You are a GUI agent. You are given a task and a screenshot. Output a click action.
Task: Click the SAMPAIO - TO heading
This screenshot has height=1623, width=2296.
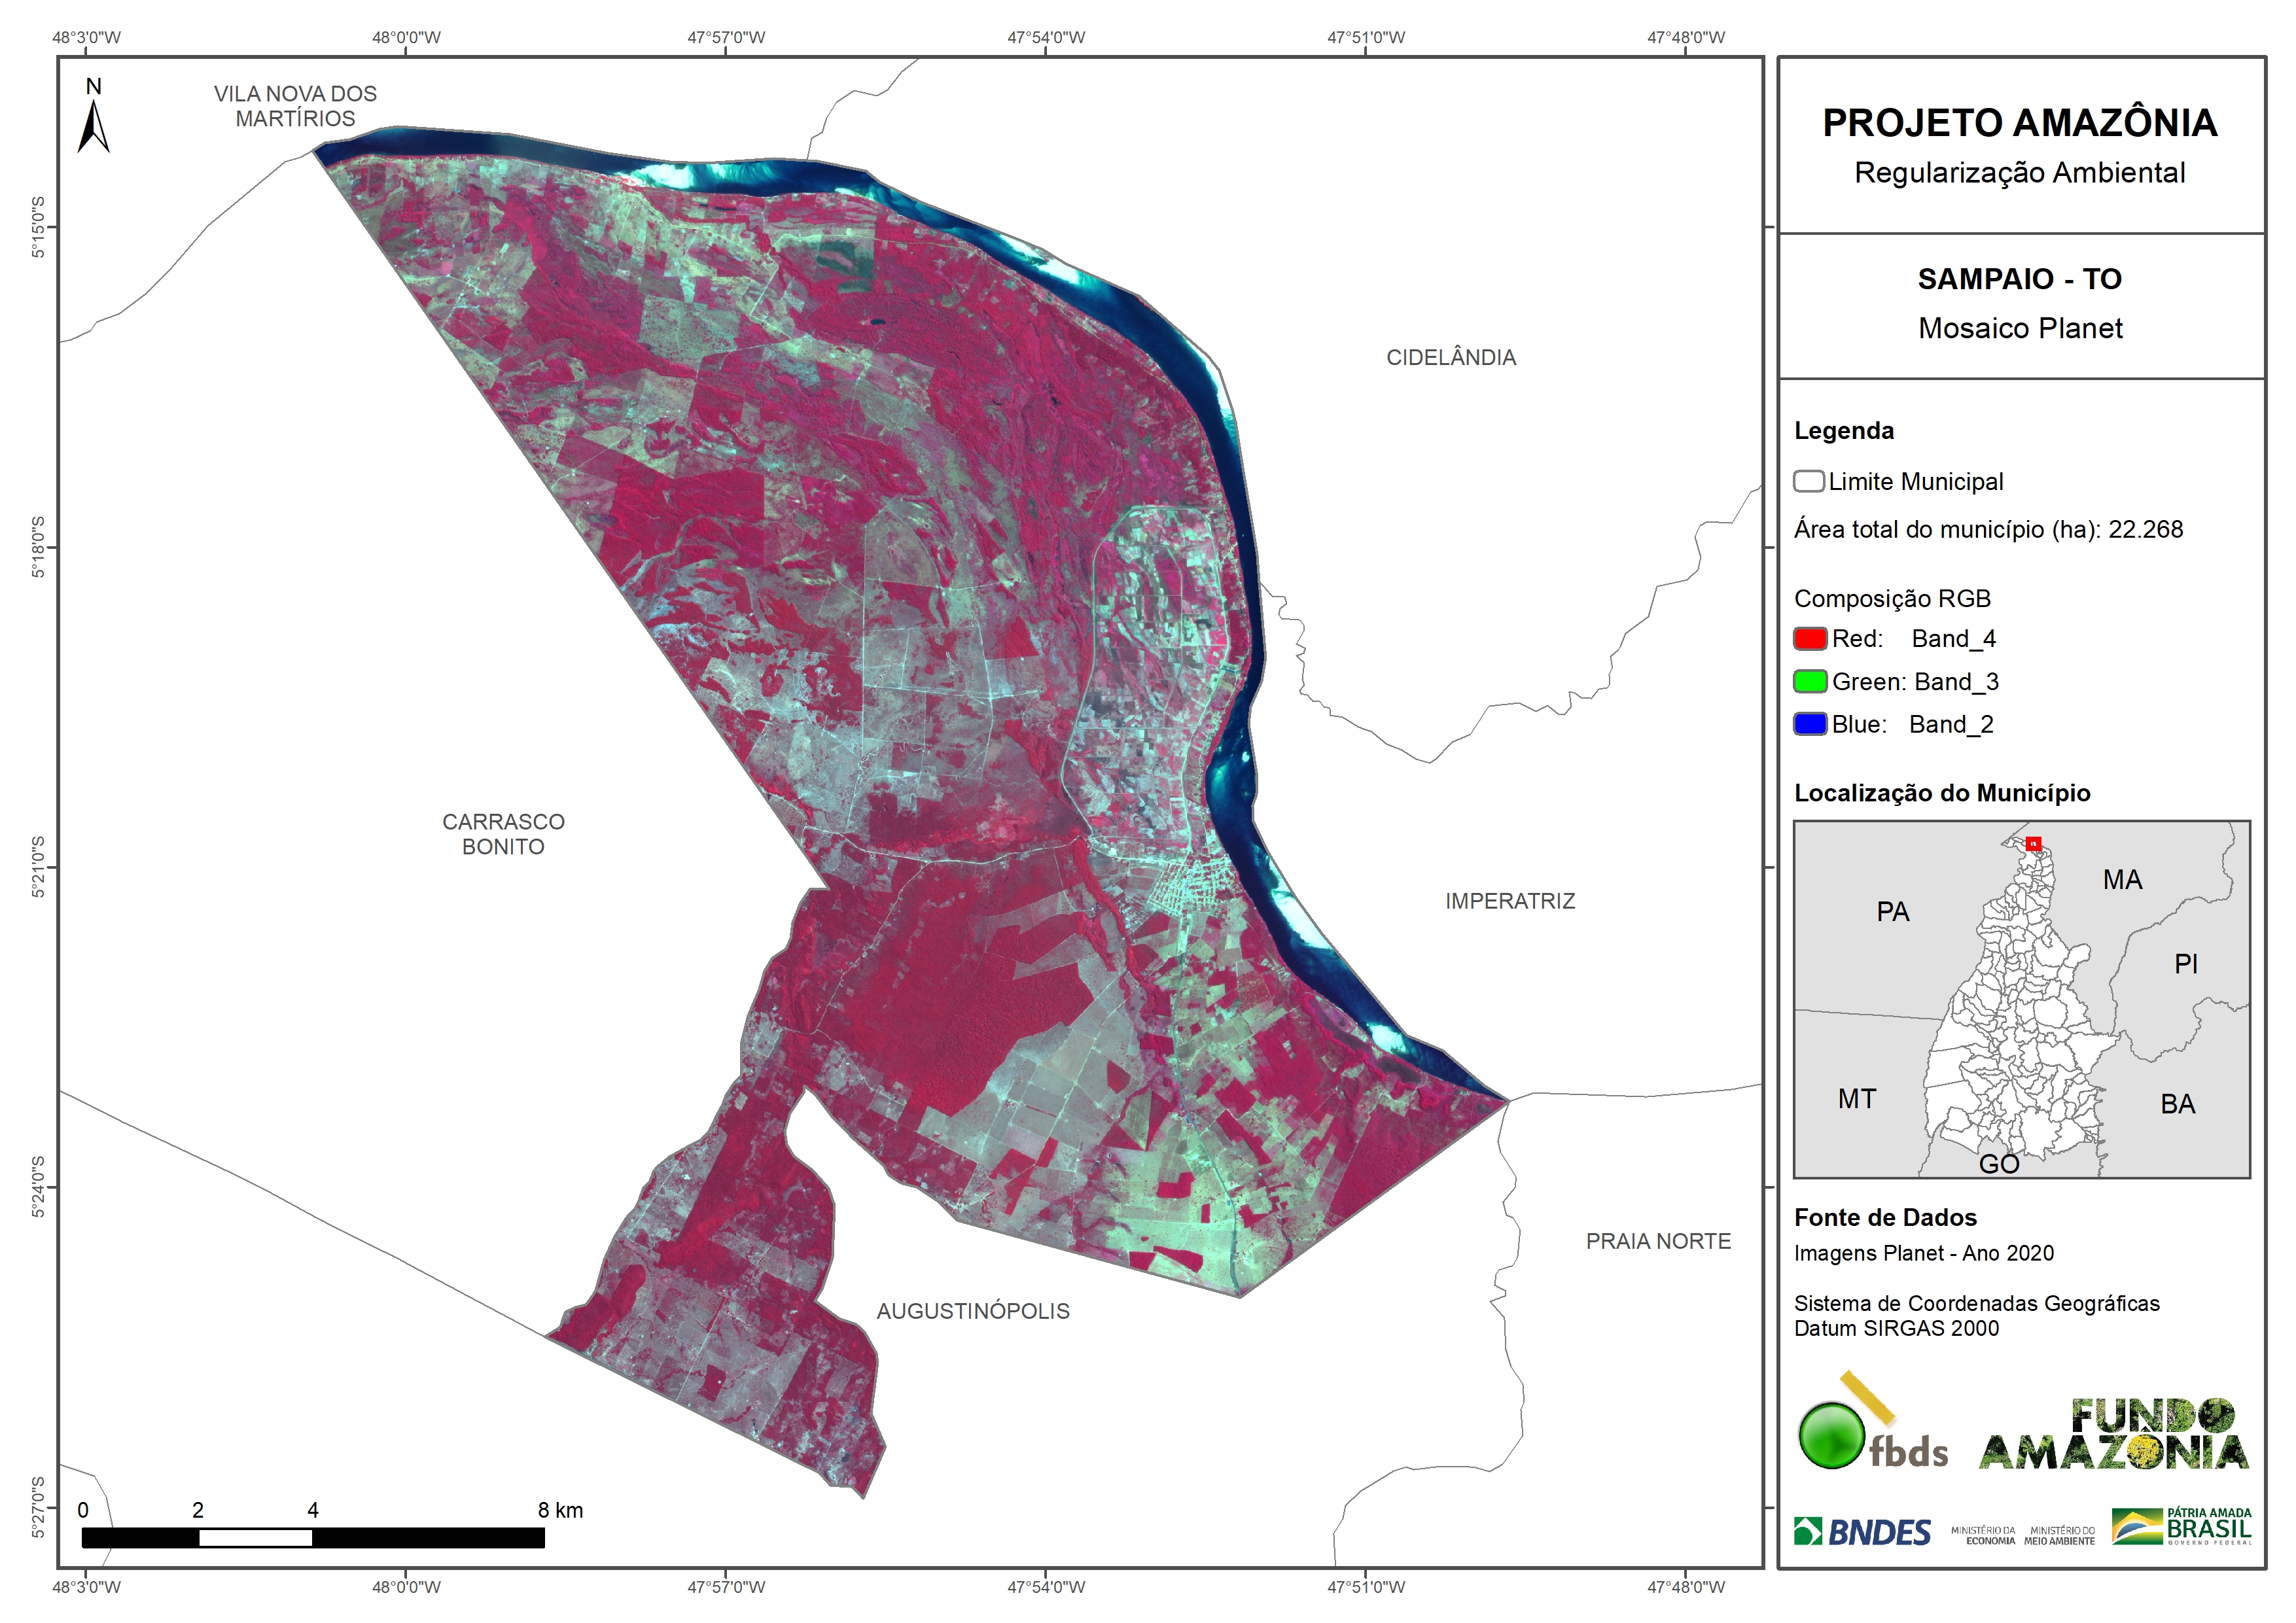click(2019, 279)
